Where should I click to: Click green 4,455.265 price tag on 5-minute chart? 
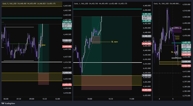(x=67, y=22)
